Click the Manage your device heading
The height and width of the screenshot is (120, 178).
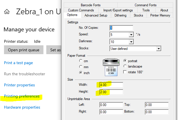[29, 30]
